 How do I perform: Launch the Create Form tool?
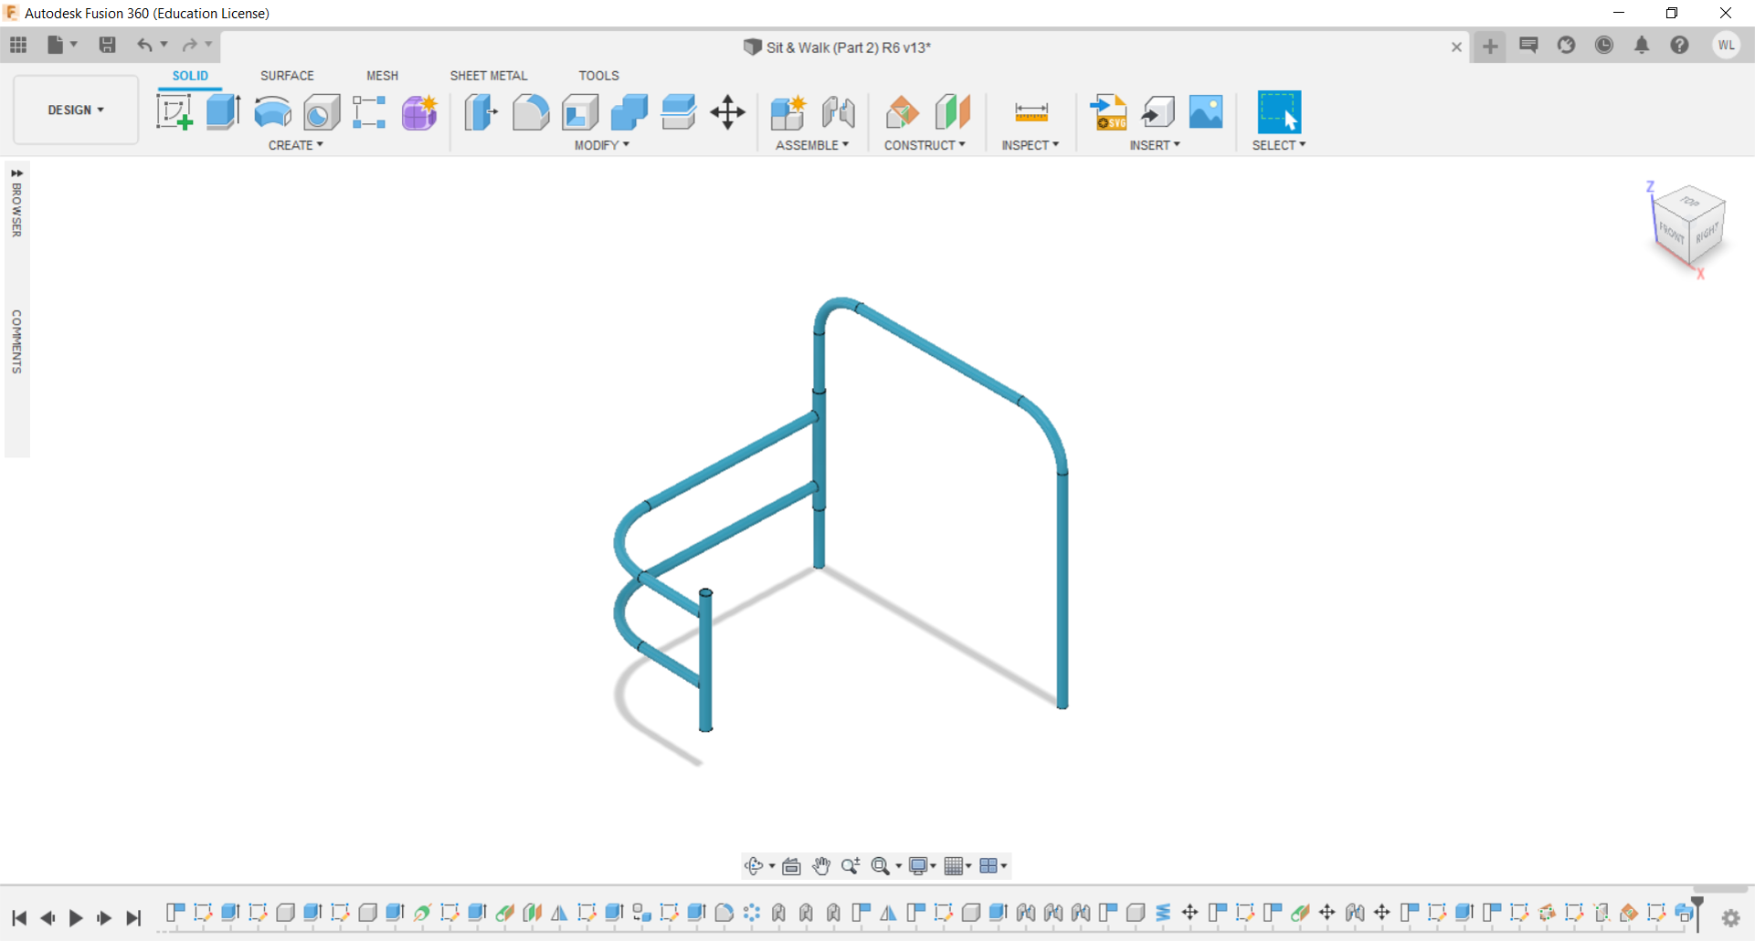point(418,111)
